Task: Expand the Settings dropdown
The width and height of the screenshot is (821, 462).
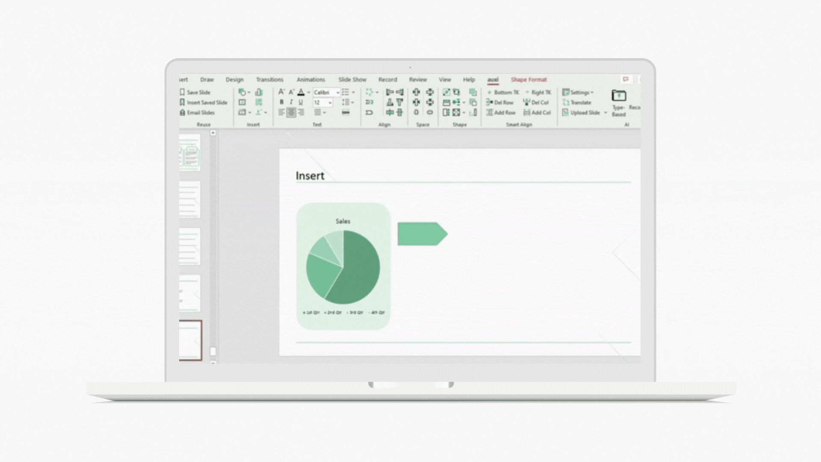Action: (x=592, y=92)
